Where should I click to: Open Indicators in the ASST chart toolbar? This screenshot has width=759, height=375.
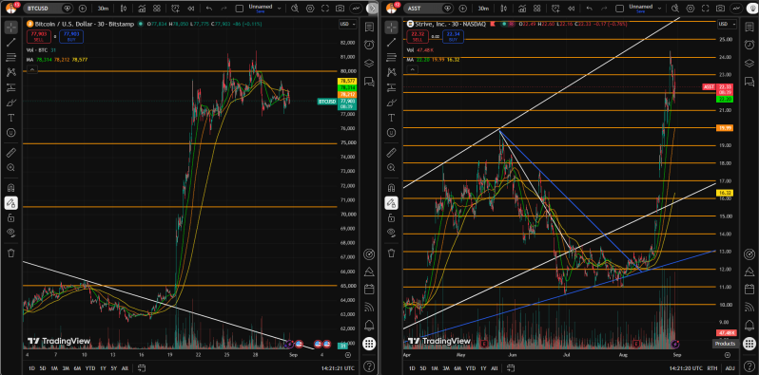[522, 9]
